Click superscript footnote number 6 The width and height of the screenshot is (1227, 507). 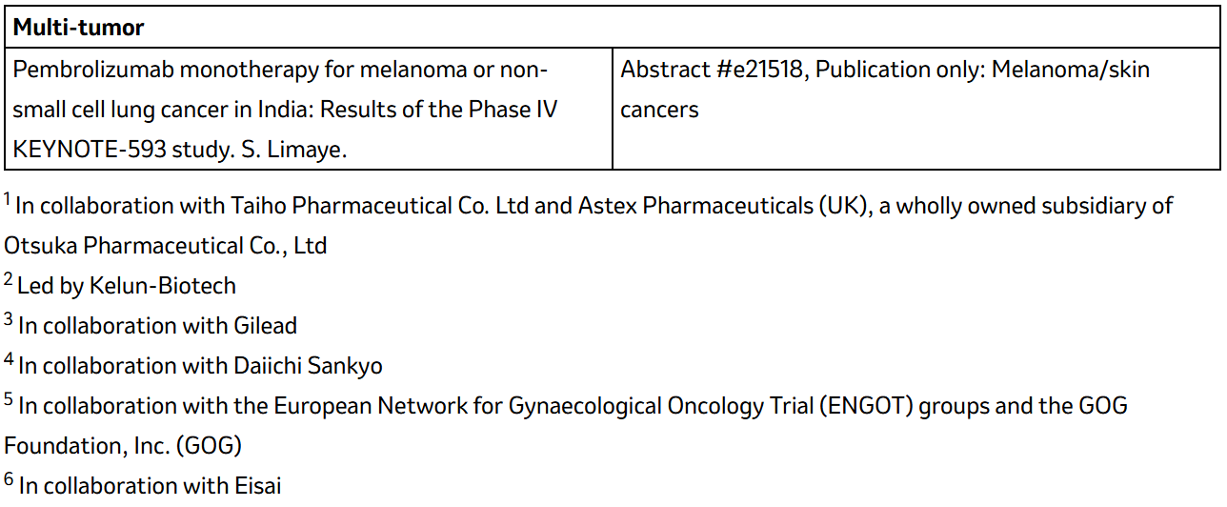(9, 480)
